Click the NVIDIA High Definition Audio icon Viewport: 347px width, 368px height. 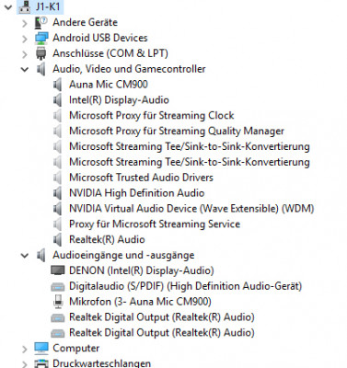tap(57, 193)
